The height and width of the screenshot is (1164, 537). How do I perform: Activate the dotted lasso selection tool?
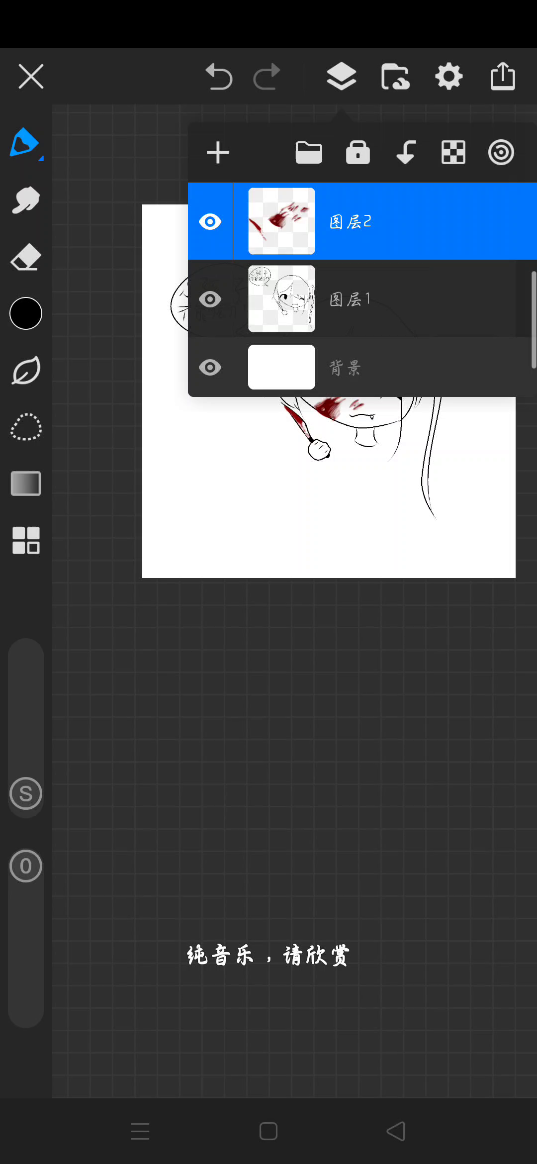[26, 427]
